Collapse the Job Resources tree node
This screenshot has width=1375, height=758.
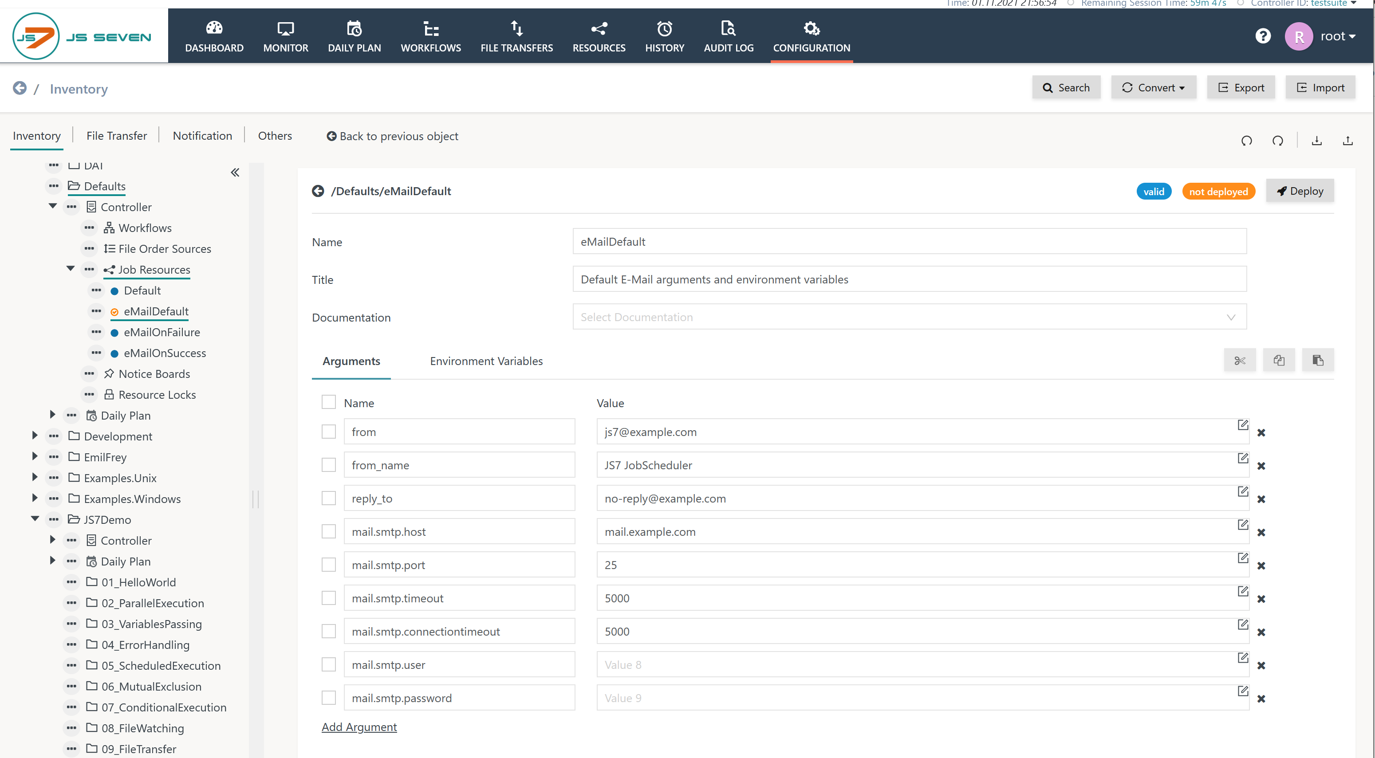(x=71, y=269)
